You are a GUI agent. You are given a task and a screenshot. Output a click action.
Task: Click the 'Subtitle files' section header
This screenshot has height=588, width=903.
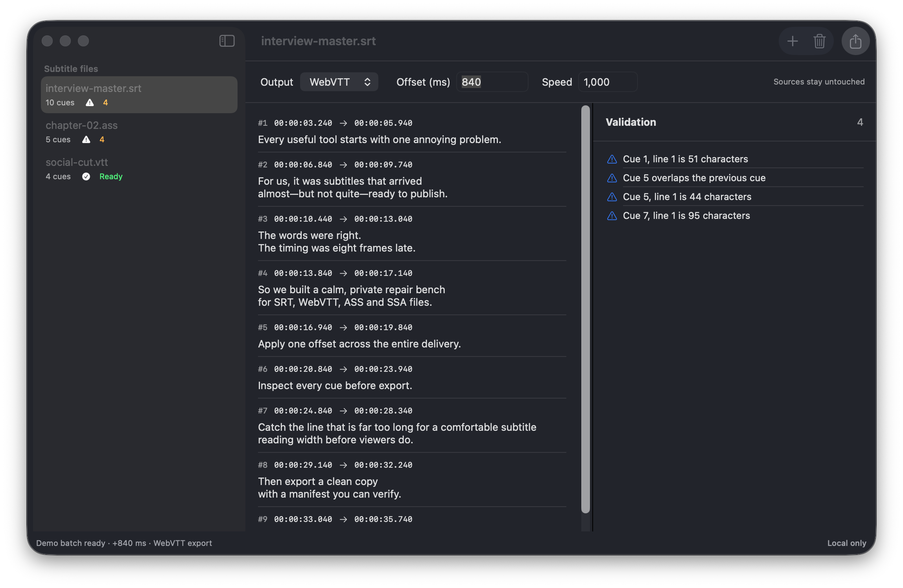pyautogui.click(x=71, y=69)
